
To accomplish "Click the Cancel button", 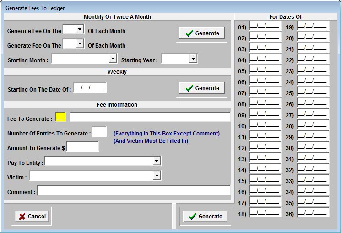I will coord(32,217).
